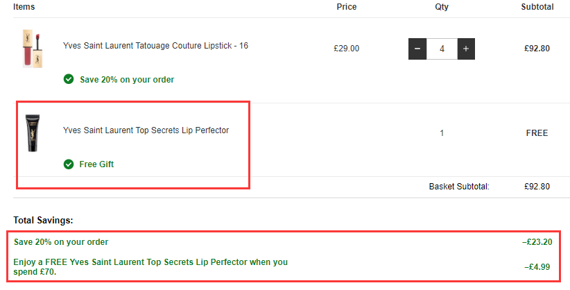This screenshot has width=570, height=290.
Task: Decrease lipstick quantity with minus button
Action: tap(417, 49)
